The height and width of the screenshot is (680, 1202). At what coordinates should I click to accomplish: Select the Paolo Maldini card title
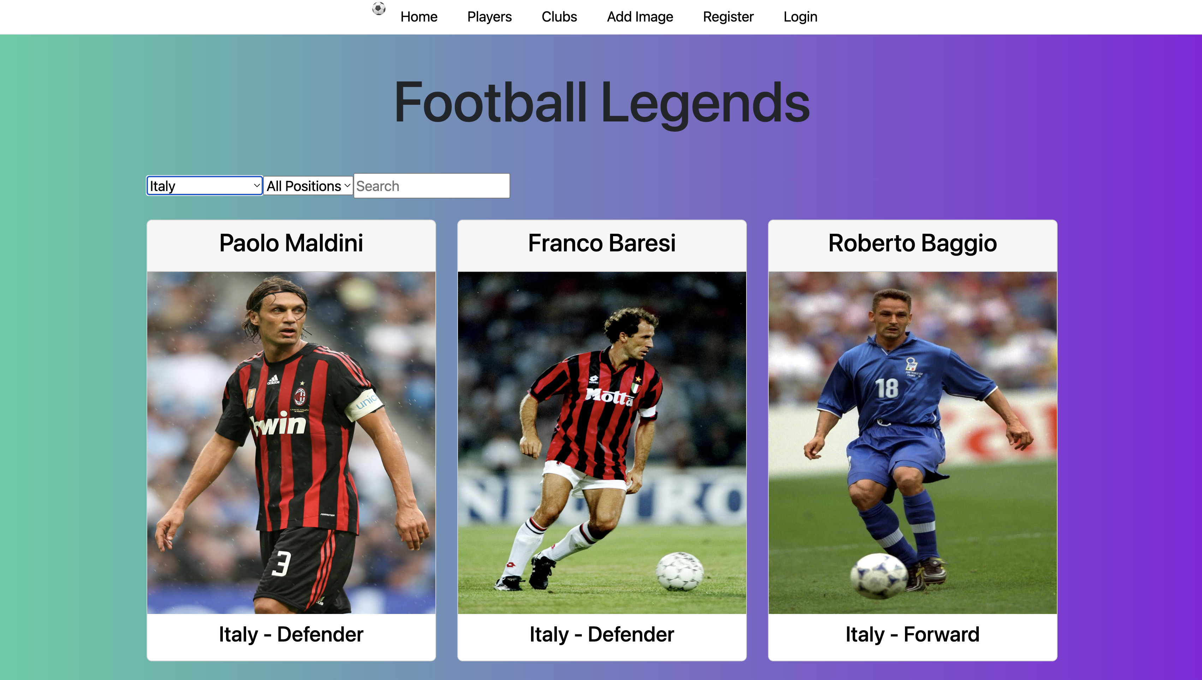[x=291, y=243]
